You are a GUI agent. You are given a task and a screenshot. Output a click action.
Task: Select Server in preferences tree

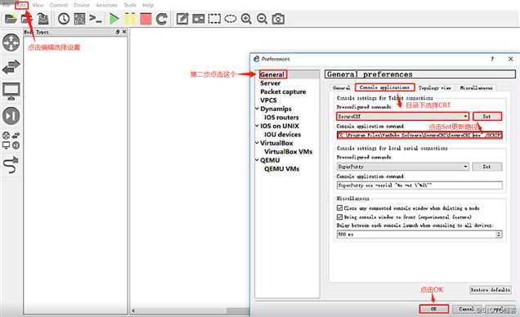tap(271, 83)
